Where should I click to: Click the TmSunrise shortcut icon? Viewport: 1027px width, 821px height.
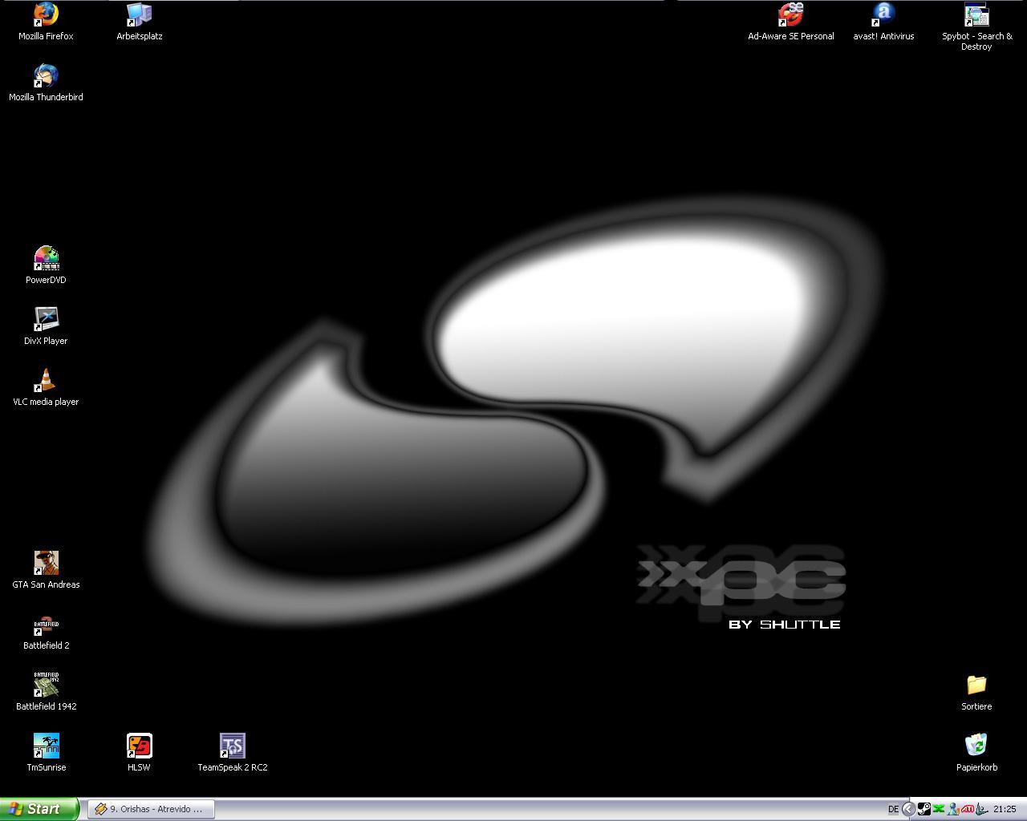pos(46,746)
